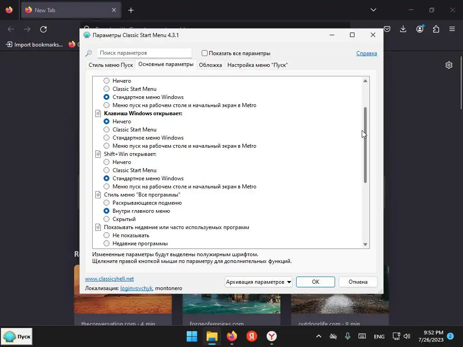The width and height of the screenshot is (463, 347).
Task: Reload page with Firefox refresh icon
Action: click(43, 29)
